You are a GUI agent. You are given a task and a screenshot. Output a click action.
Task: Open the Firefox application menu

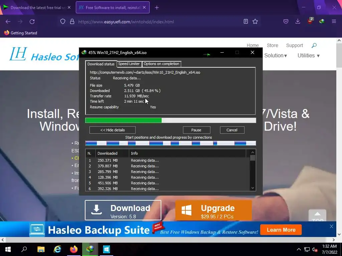[x=334, y=21]
